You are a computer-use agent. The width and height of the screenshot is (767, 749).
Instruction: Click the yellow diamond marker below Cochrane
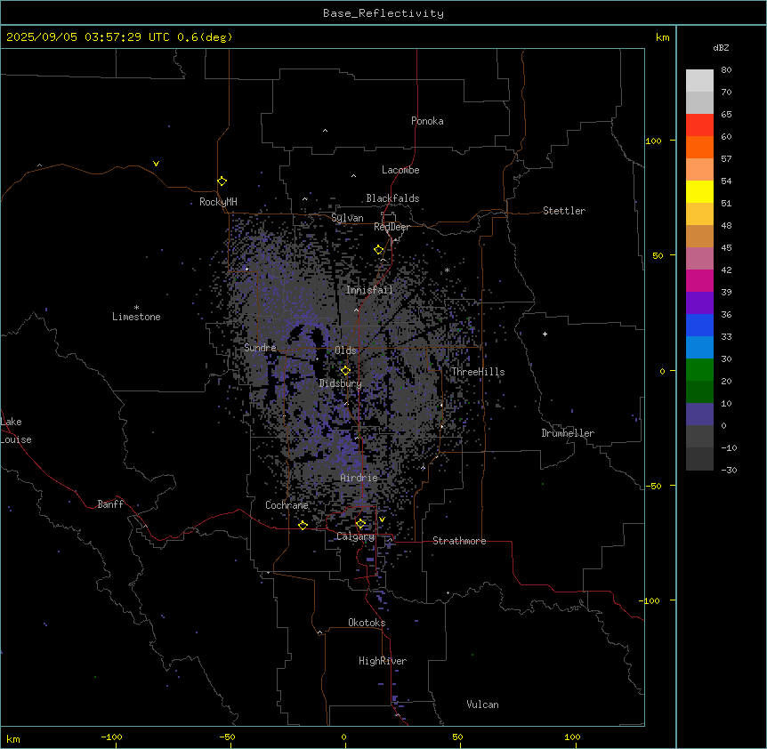303,526
